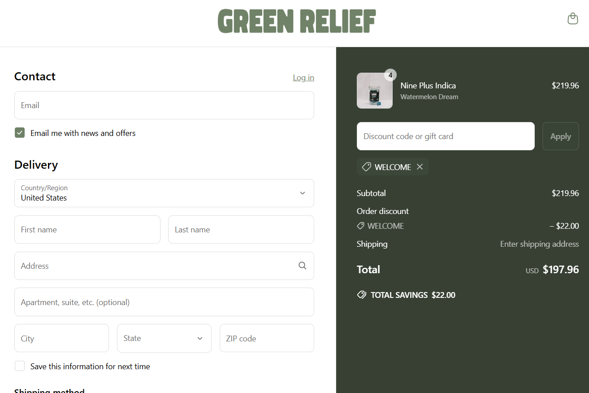This screenshot has height=393, width=589.
Task: Open the Country/Region dropdown
Action: [164, 193]
